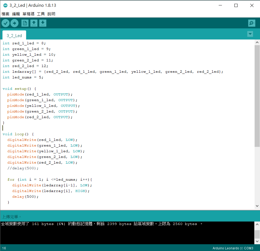Save sketch with the Save icon
The width and height of the screenshot is (260, 251).
(43, 23)
